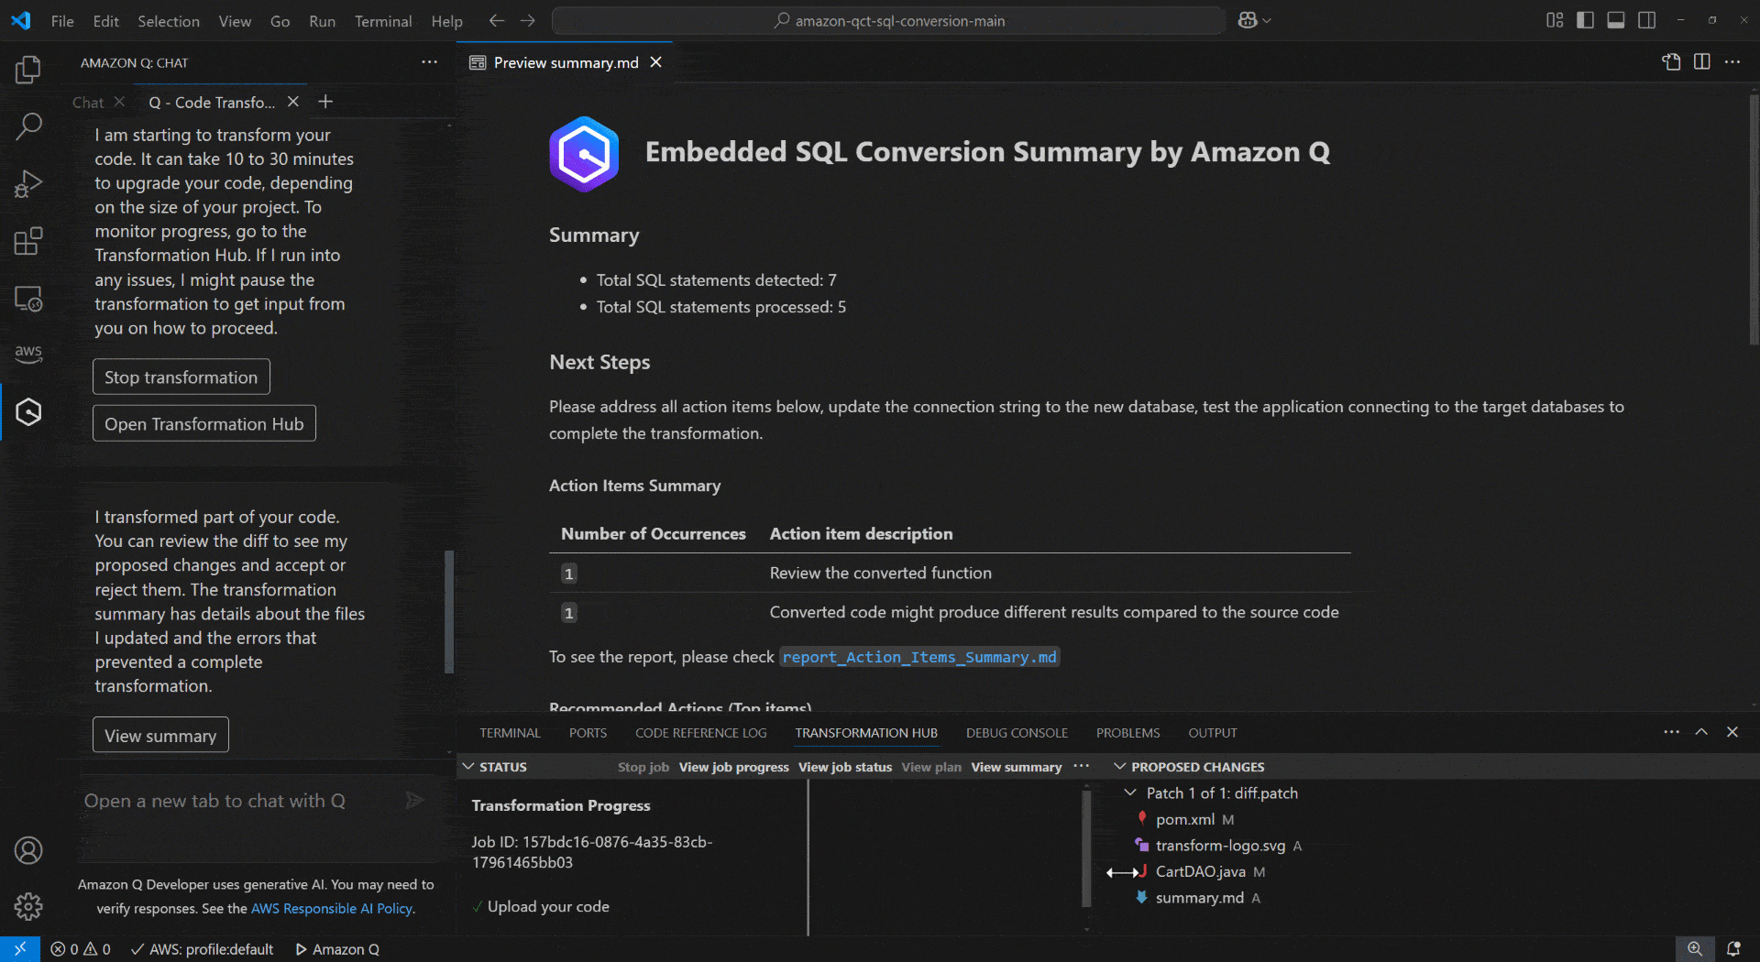The width and height of the screenshot is (1760, 962).
Task: Open the AWS Responsible AI Policy link
Action: tap(331, 908)
